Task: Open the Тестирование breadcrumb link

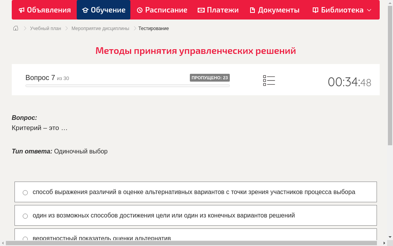Action: 153,29
